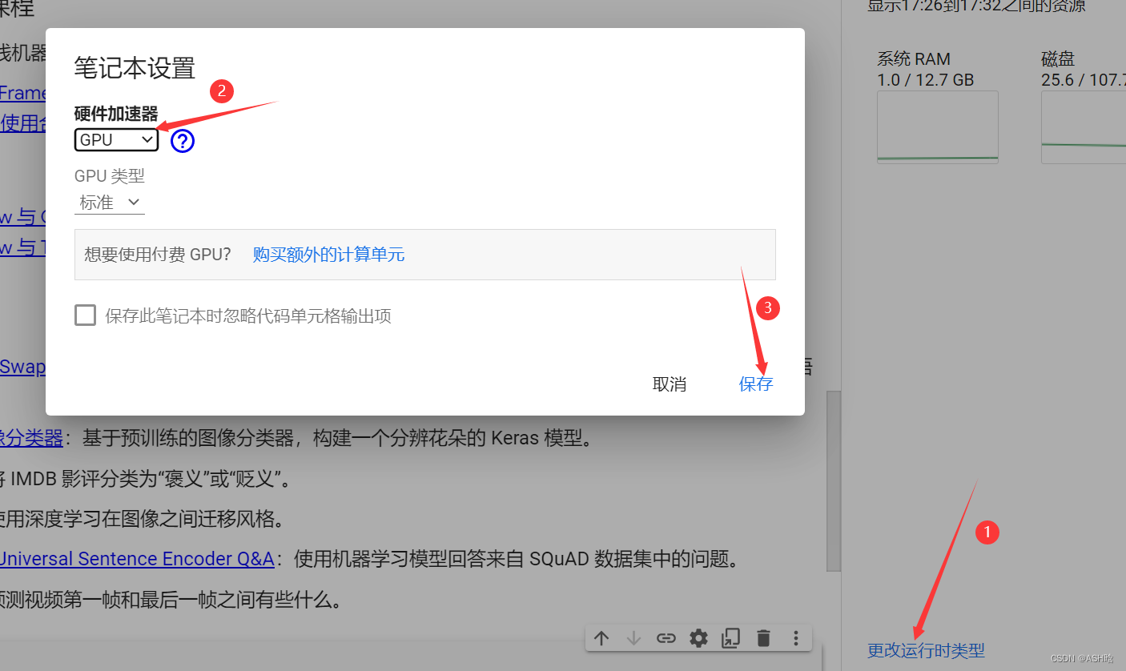Move cell down with arrow icon
Viewport: 1126px width, 671px height.
(633, 638)
